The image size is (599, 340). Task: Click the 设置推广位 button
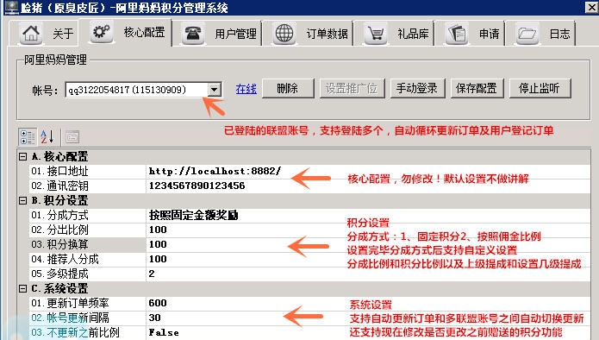[x=352, y=88]
